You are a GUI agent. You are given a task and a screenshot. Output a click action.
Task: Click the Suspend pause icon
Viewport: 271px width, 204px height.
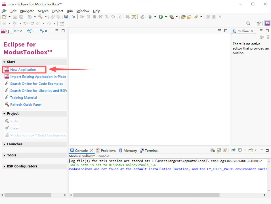click(88, 17)
